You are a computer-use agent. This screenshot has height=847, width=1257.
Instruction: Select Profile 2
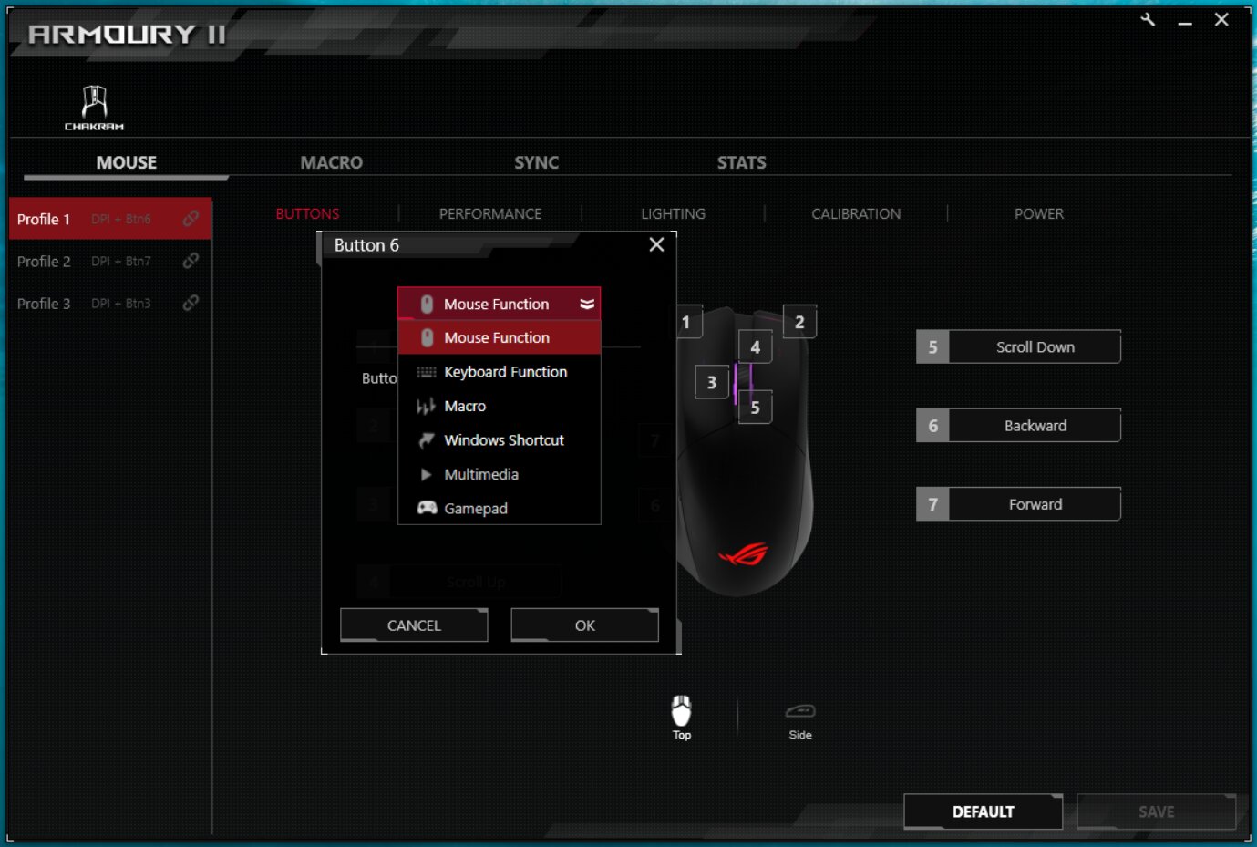coord(110,261)
